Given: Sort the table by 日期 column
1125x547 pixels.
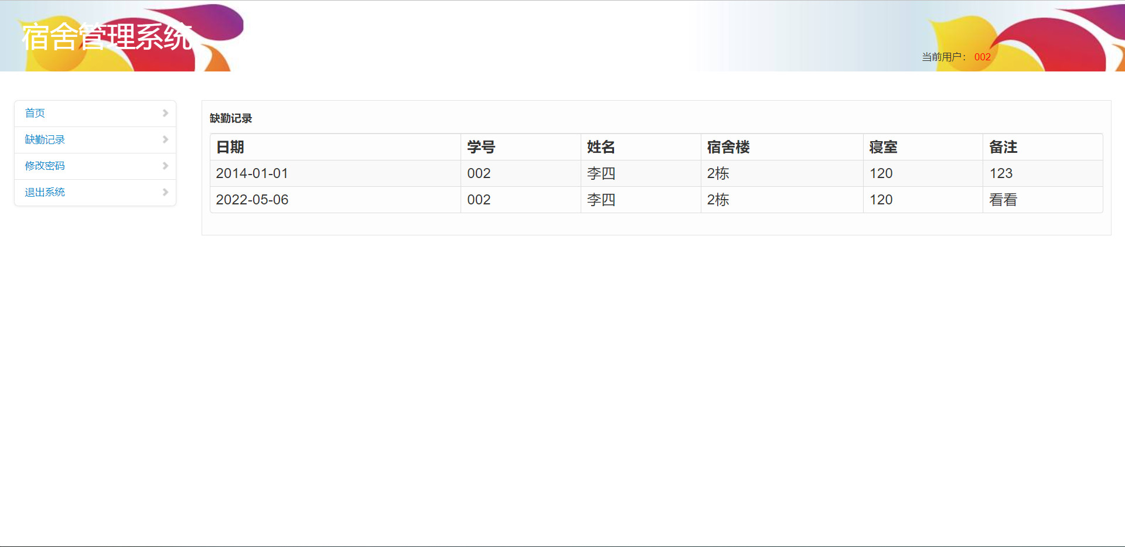Looking at the screenshot, I should [x=230, y=147].
